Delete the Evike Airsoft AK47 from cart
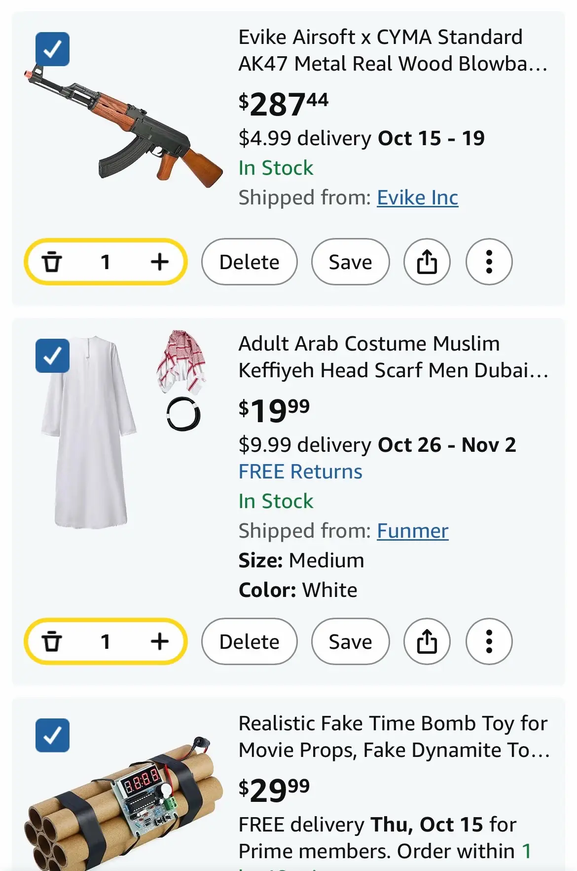The width and height of the screenshot is (577, 871). [x=250, y=262]
